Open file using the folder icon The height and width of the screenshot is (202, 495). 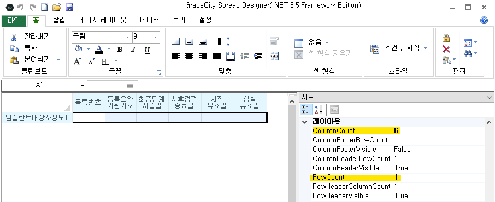pos(56,7)
